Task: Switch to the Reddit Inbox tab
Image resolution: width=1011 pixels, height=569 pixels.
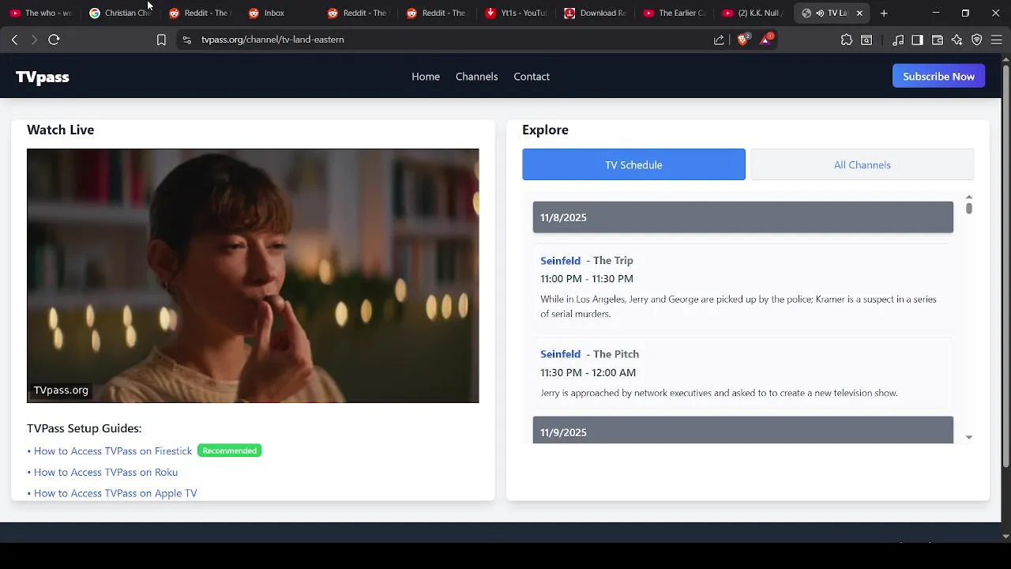Action: pos(280,13)
